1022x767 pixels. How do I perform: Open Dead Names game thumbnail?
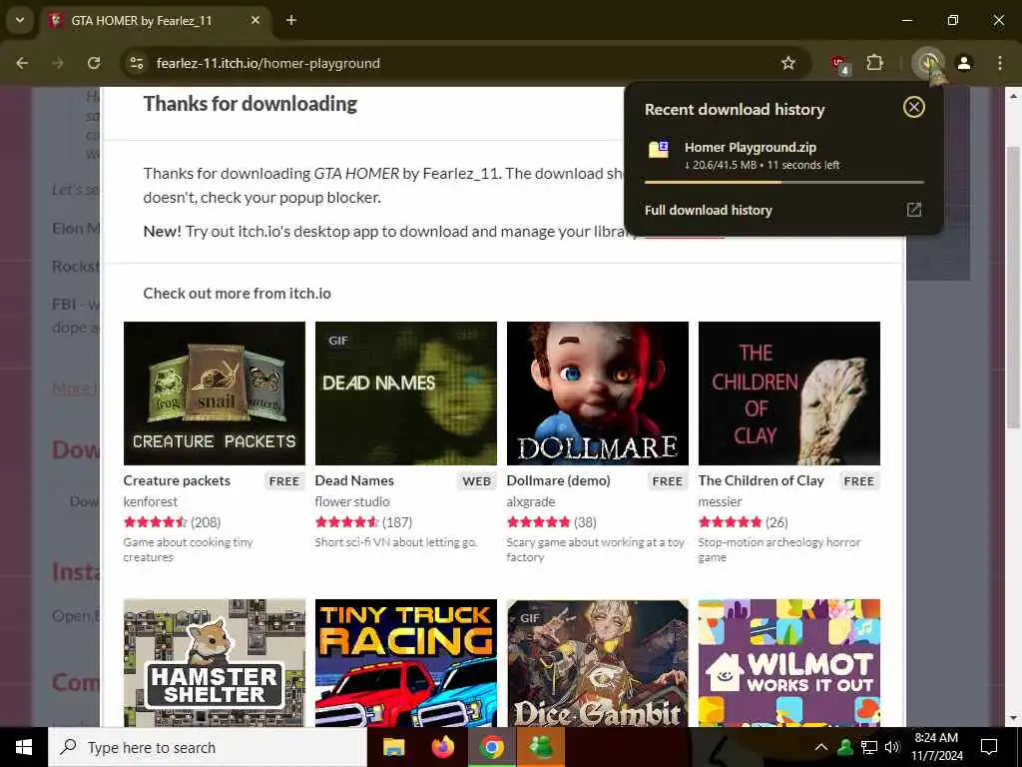coord(406,393)
